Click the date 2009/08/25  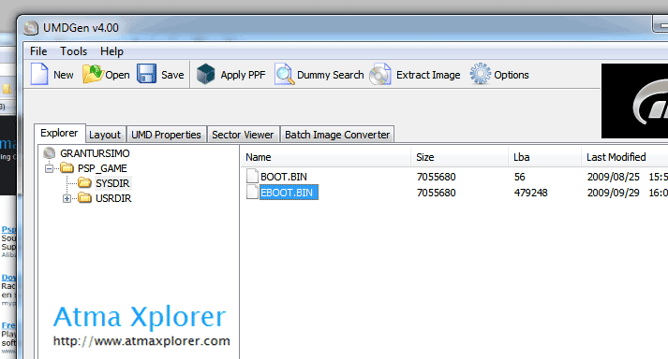tap(614, 177)
